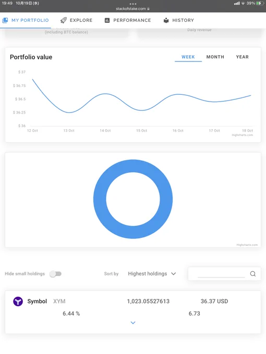Open the My Portfolio tab
Screen dimensions: 266x354
(26, 20)
